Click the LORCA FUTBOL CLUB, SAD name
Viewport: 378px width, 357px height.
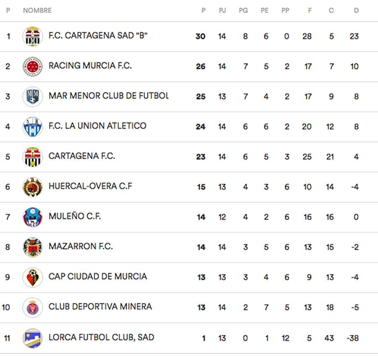coord(101,337)
